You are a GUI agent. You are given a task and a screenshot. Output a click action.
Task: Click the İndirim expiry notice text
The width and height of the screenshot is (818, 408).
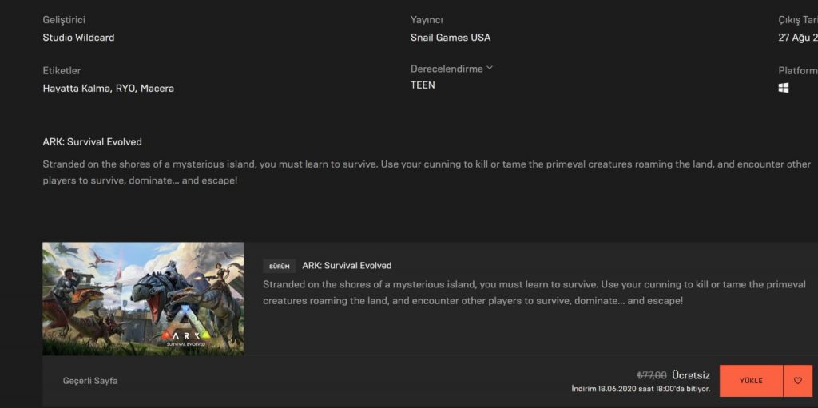pyautogui.click(x=641, y=389)
